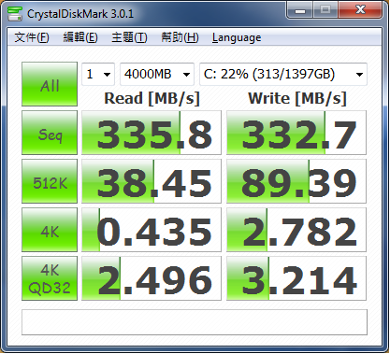Screen dimensions: 390x354
Task: Select Seq write result 332.7
Action: (x=296, y=133)
